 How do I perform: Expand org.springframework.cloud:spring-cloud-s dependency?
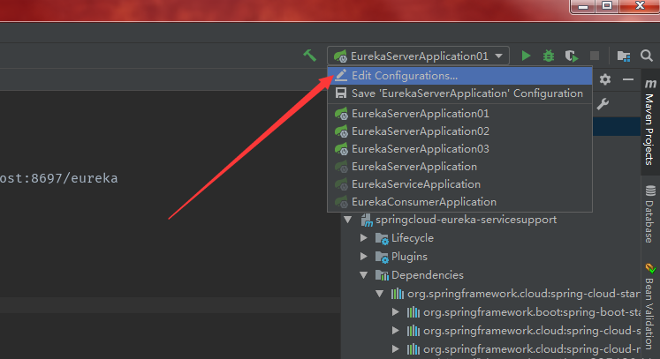(396, 331)
